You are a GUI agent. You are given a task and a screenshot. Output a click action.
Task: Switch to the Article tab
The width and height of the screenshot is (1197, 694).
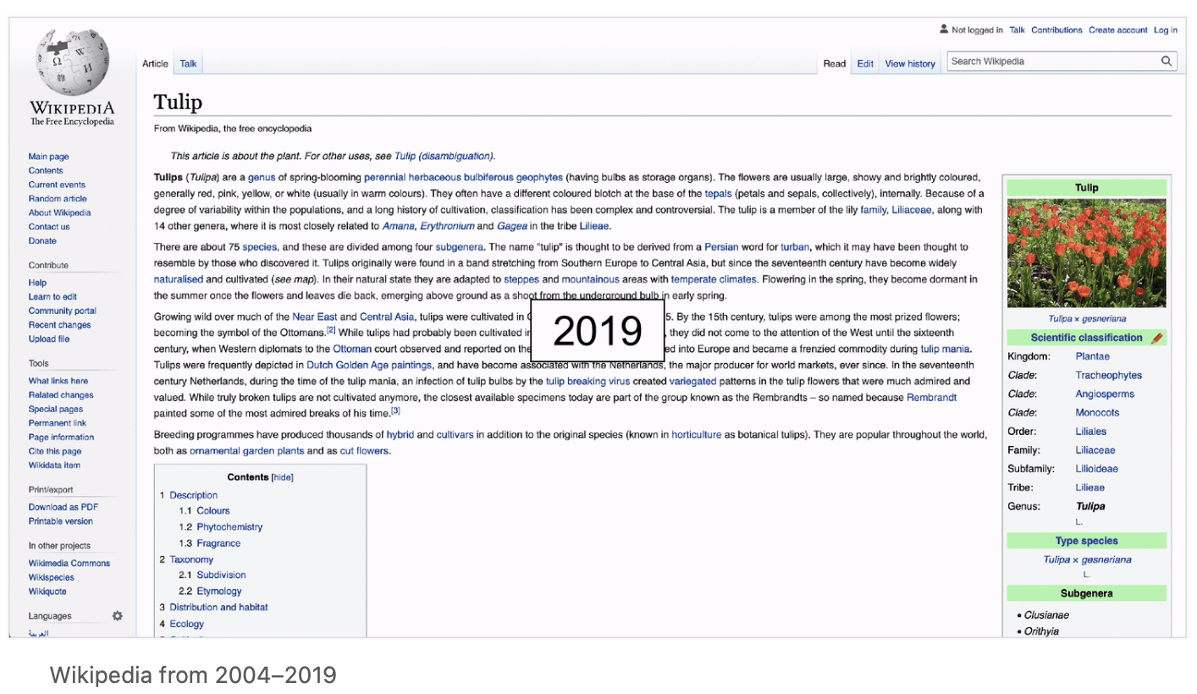[155, 63]
